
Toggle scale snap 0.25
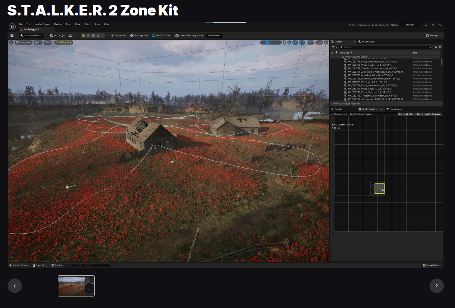click(311, 42)
